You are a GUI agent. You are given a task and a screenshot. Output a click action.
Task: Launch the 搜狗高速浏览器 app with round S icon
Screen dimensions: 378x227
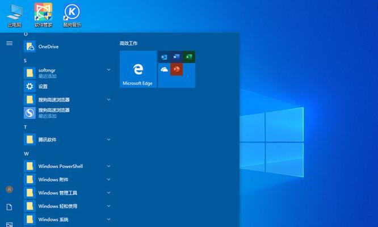pyautogui.click(x=67, y=113)
